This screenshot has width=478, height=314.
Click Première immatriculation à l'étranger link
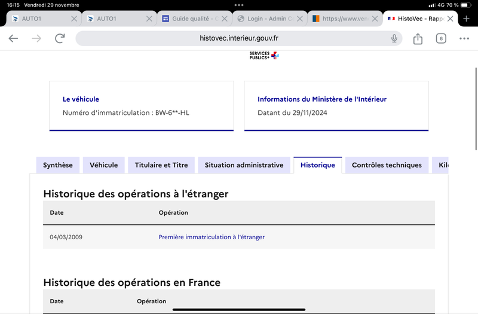pos(212,237)
